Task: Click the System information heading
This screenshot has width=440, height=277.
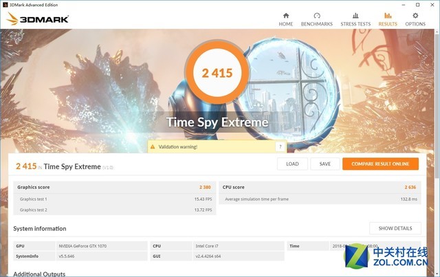Action: (40, 229)
